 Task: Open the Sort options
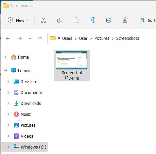(148, 20)
